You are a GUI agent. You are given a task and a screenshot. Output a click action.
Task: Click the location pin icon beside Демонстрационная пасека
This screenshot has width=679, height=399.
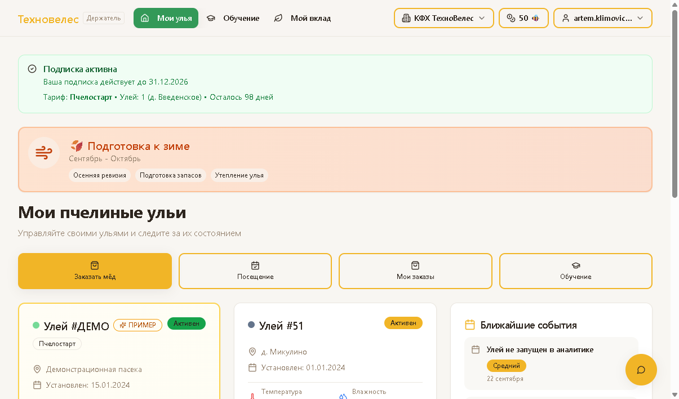coord(37,369)
